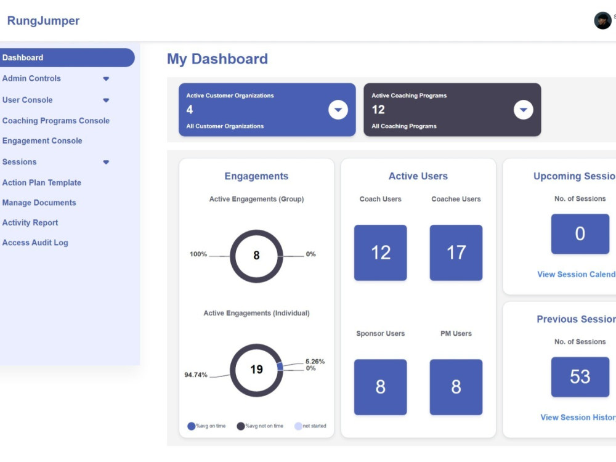This screenshot has height=462, width=616.
Task: Open Action Plan Template page
Action: coord(42,183)
